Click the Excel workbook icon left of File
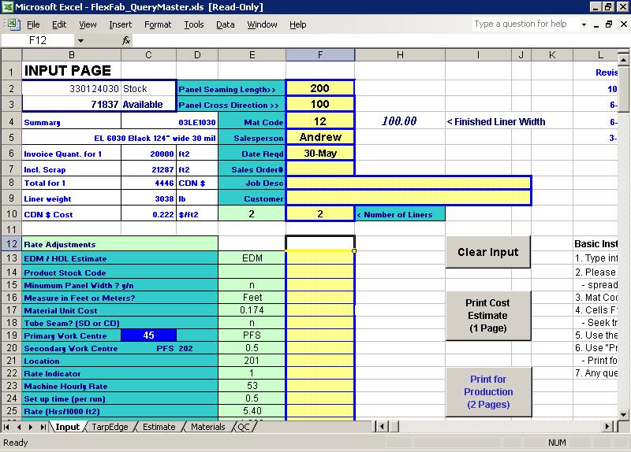This screenshot has height=452, width=631. pos(13,24)
